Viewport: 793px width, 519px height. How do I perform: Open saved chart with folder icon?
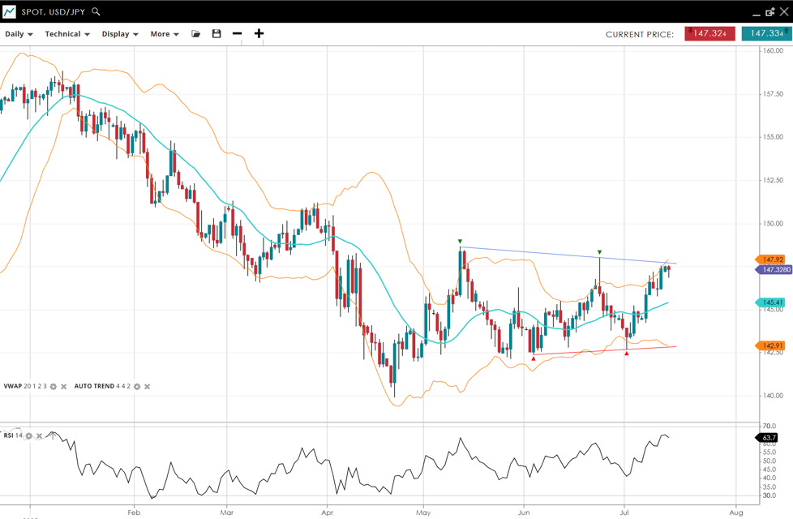coord(195,34)
